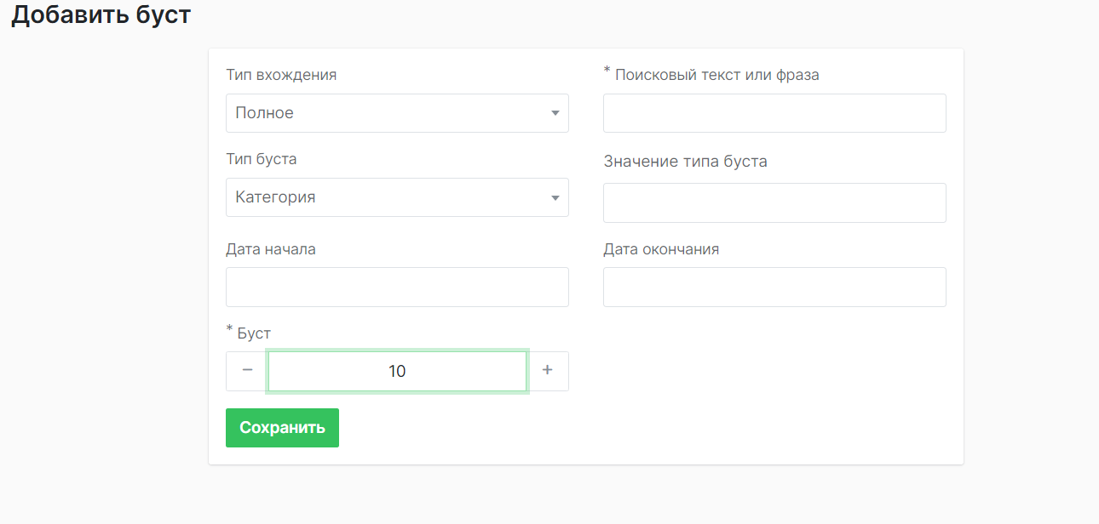This screenshot has height=524, width=1099.
Task: Open the "Тип вхождения" dropdown
Action: pos(397,112)
